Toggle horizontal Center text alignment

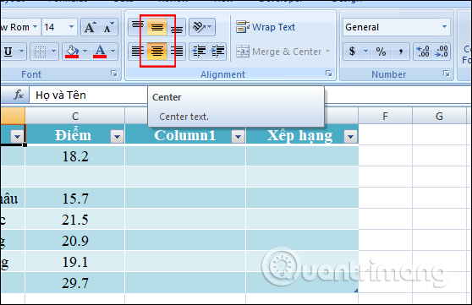point(156,52)
